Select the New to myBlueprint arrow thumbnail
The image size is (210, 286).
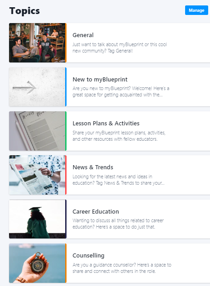[37, 87]
